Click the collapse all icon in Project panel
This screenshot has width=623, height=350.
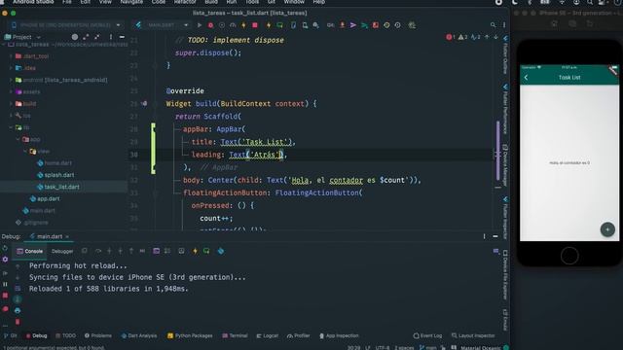click(x=97, y=37)
